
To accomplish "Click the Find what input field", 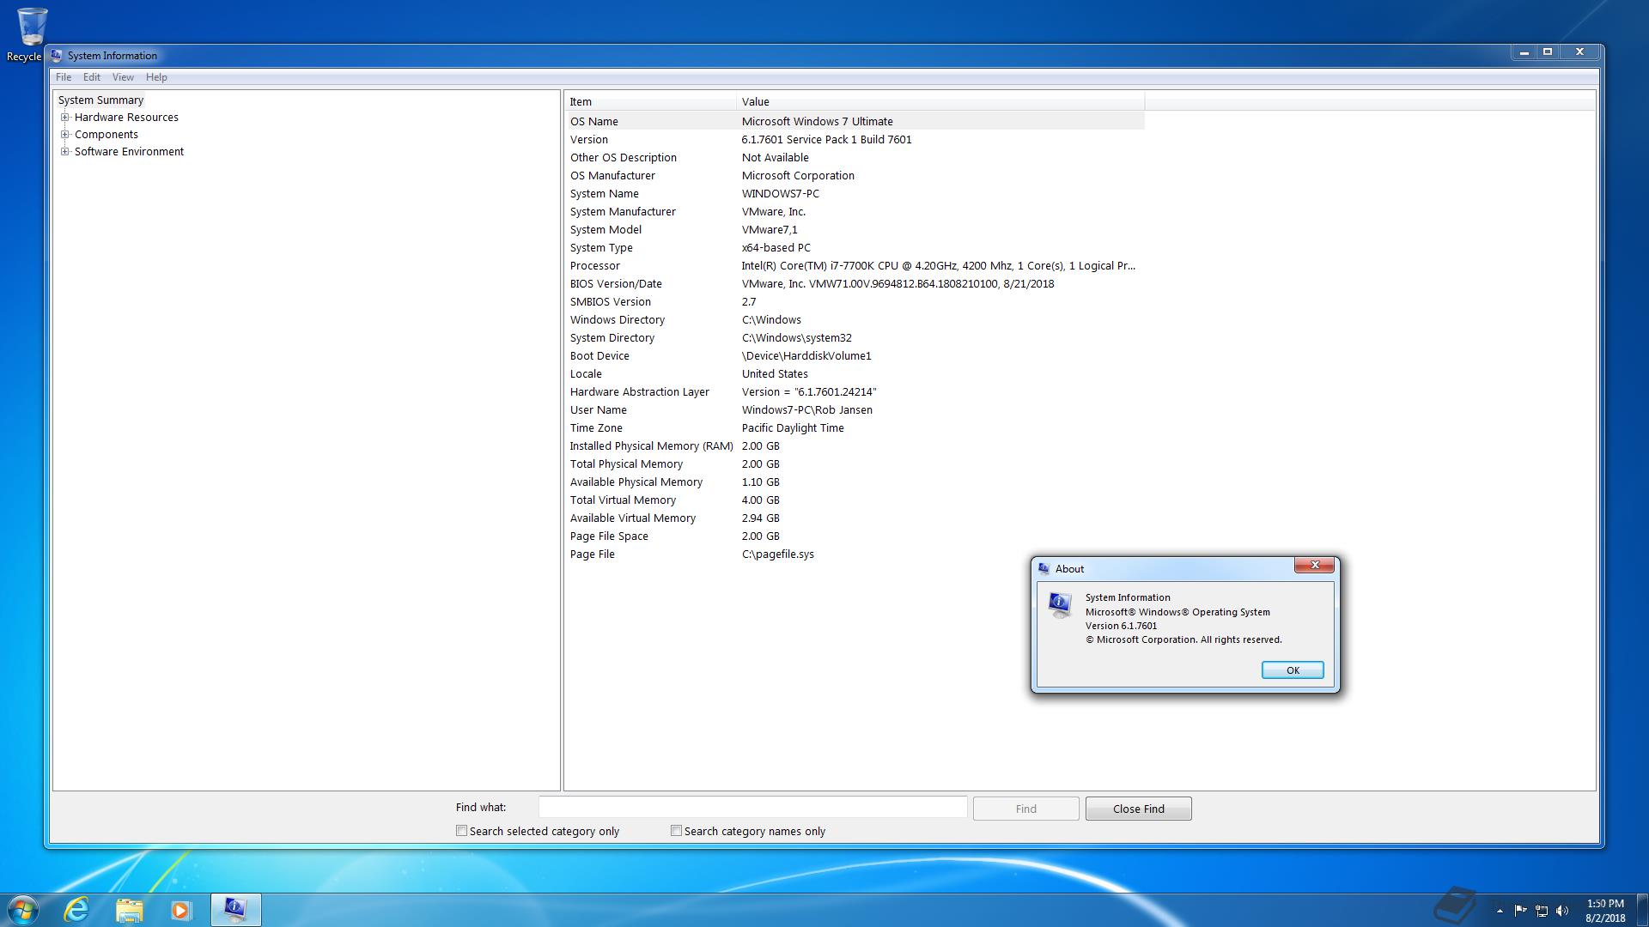I will 752,808.
